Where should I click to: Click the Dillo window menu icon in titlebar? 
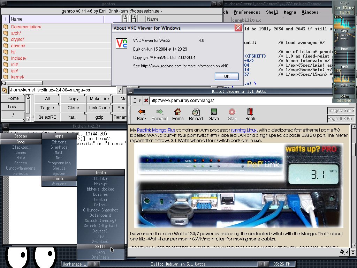(x=130, y=91)
